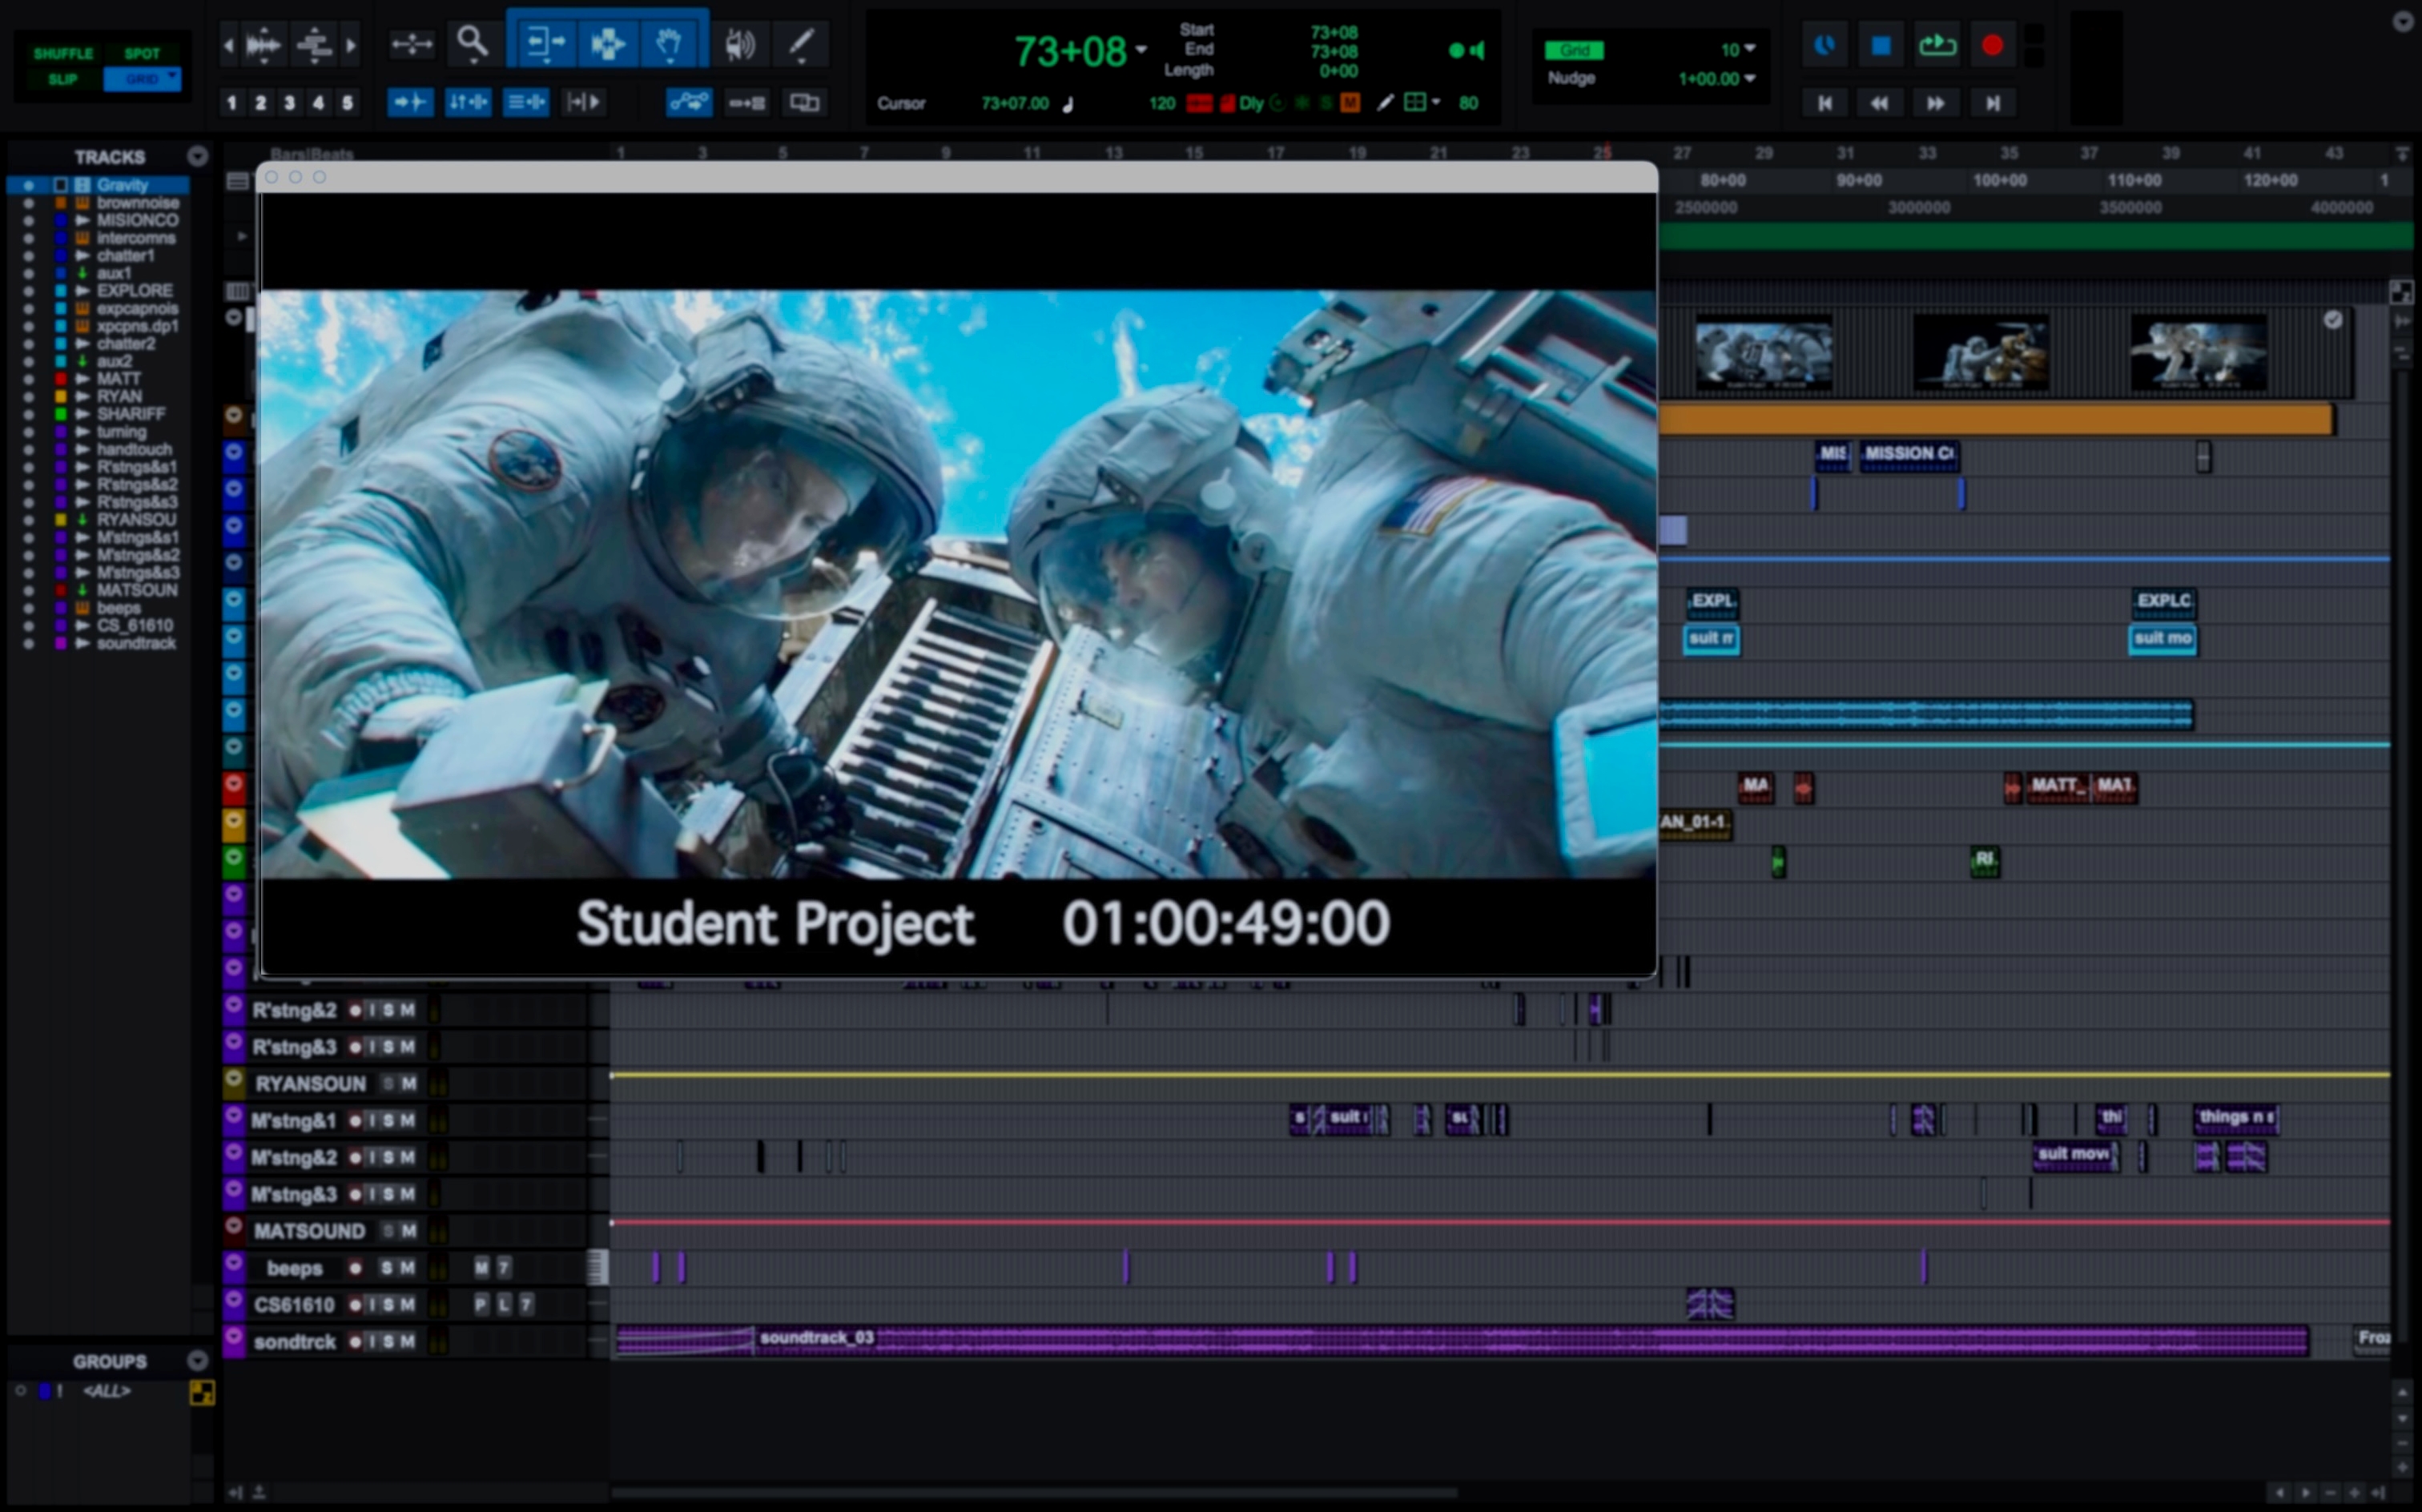Open the main counter format dropdown
Viewport: 2422px width, 1512px height.
click(1142, 49)
